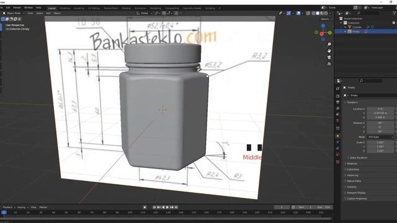
Task: Open the Object Mode dropdown
Action: tap(14, 13)
